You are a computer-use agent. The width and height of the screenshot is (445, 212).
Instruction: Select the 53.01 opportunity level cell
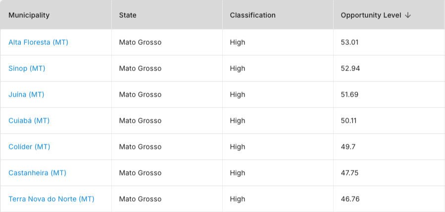(x=349, y=42)
